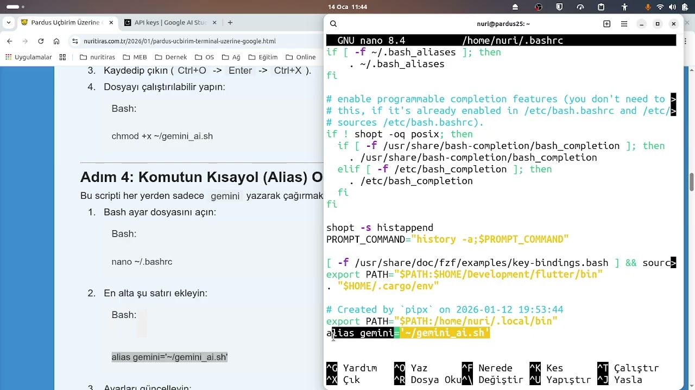Open the OBS tray icon

pos(538,7)
